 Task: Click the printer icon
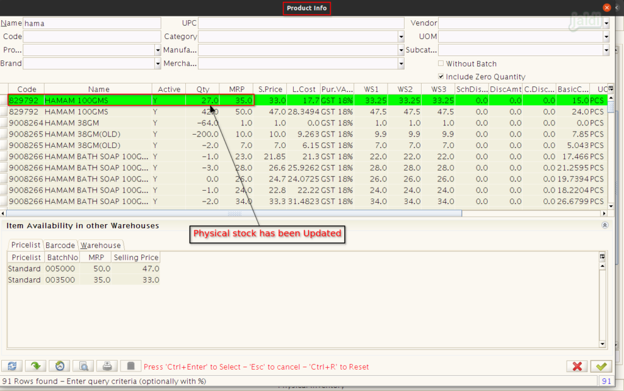pyautogui.click(x=107, y=366)
